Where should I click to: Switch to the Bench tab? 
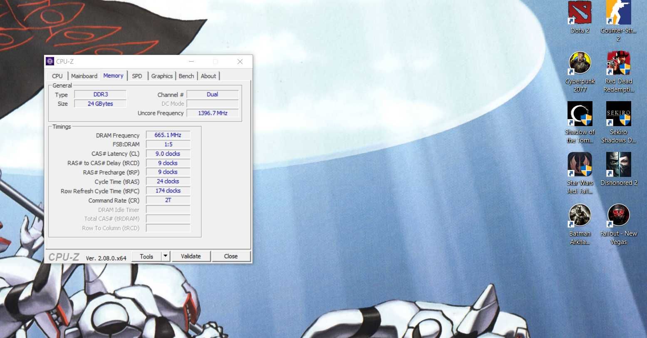186,76
